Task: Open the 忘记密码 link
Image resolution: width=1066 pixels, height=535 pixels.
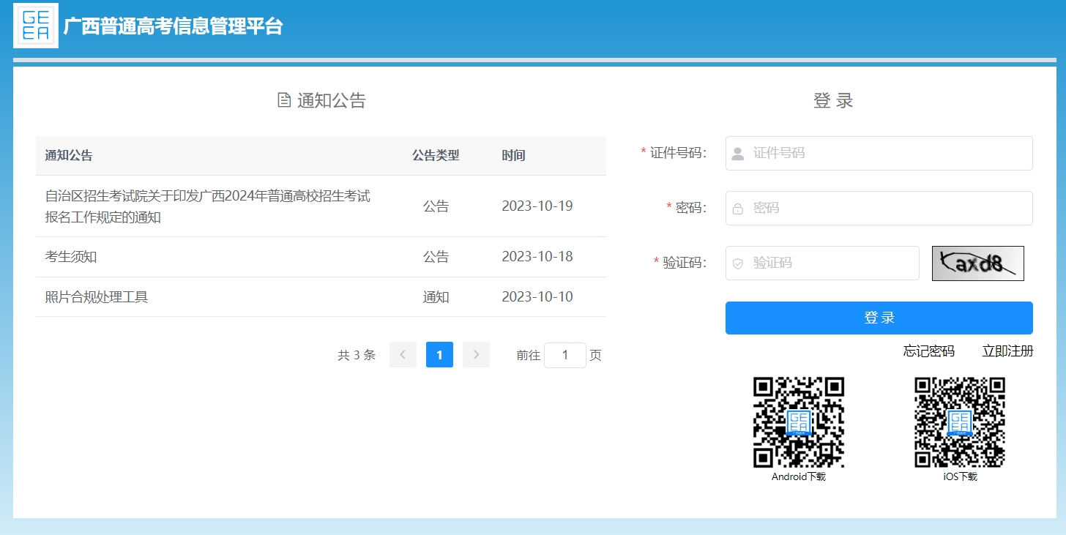Action: [x=929, y=351]
